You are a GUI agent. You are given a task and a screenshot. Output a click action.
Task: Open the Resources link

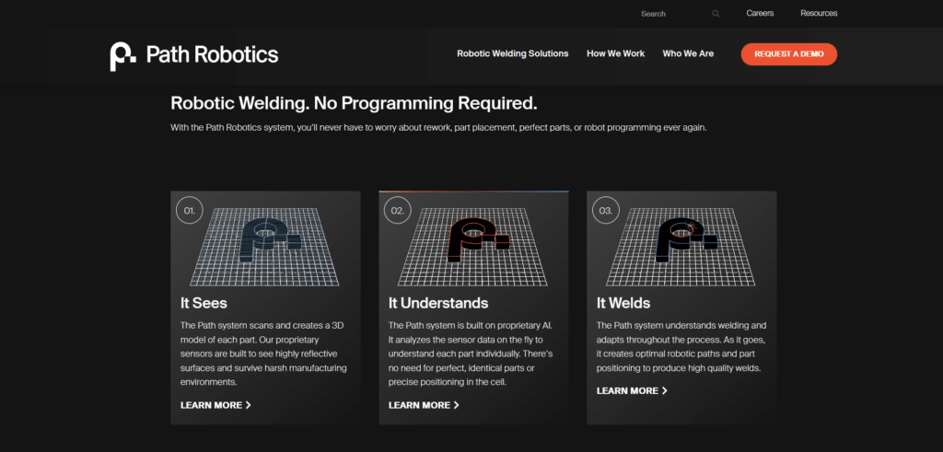[819, 13]
